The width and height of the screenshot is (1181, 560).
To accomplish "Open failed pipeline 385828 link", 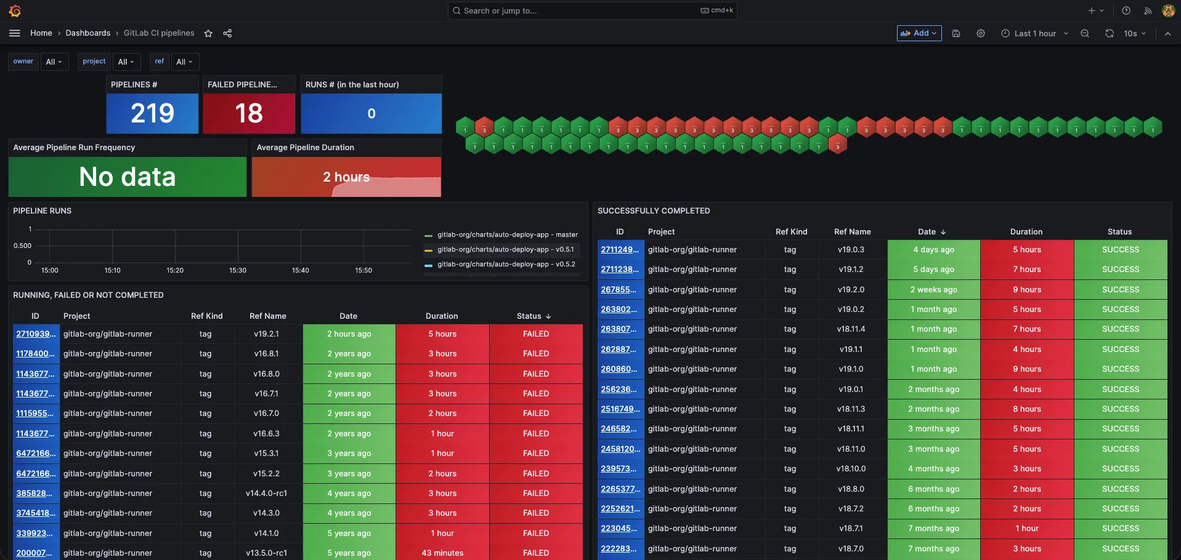I will (34, 493).
